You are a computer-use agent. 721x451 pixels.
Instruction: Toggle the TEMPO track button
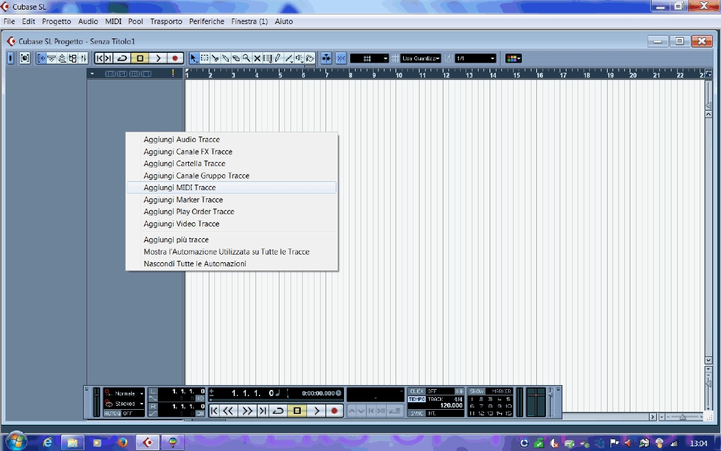[x=417, y=399]
